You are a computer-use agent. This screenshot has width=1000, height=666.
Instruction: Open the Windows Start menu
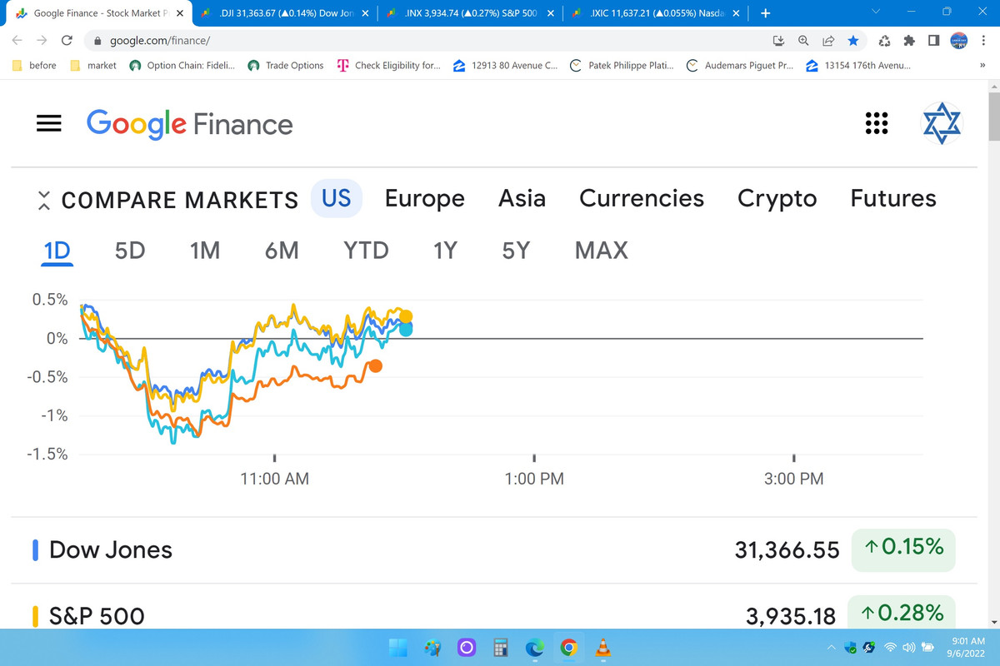[x=397, y=648]
